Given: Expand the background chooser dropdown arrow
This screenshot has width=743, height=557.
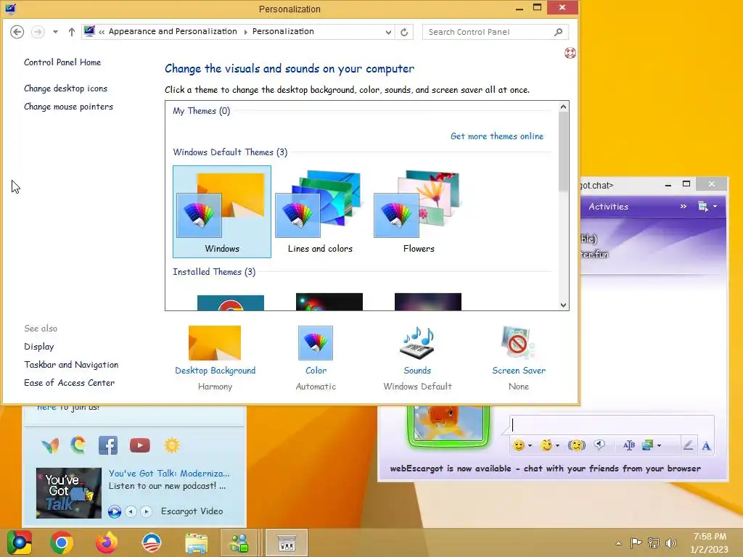Looking at the screenshot, I should [659, 446].
